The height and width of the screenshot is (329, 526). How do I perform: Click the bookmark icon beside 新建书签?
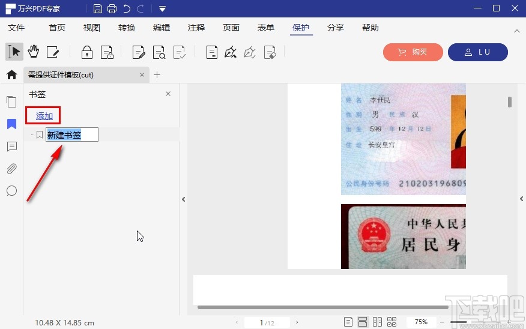click(x=40, y=135)
